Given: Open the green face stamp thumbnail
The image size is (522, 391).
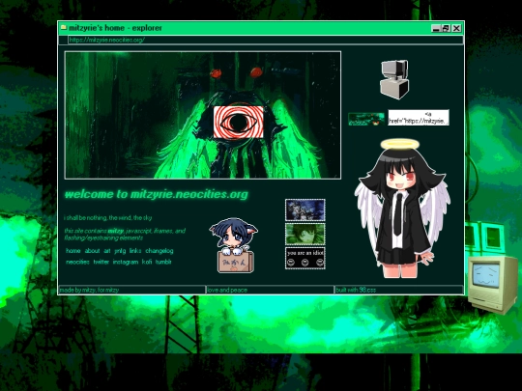Looking at the screenshot, I should 304,234.
